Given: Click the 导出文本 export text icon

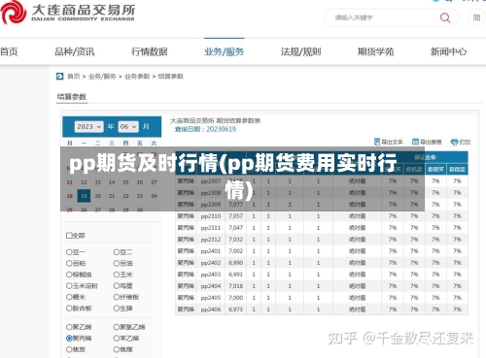Looking at the screenshot, I should coord(377,142).
